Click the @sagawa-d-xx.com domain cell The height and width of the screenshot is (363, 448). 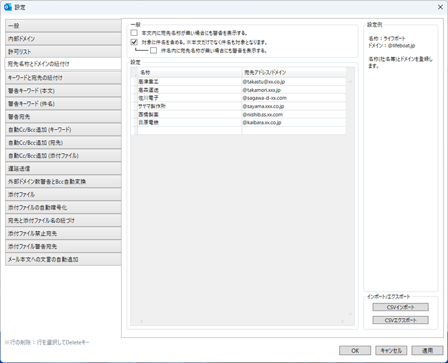pos(294,98)
